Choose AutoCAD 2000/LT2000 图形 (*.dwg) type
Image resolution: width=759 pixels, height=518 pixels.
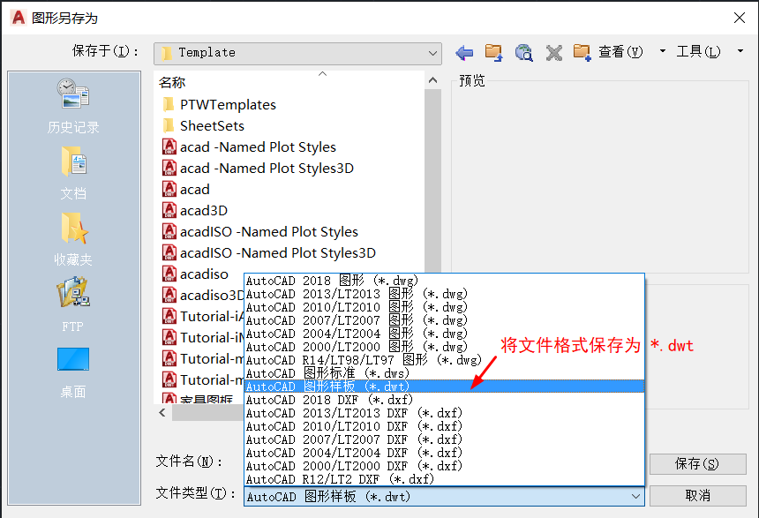444,347
